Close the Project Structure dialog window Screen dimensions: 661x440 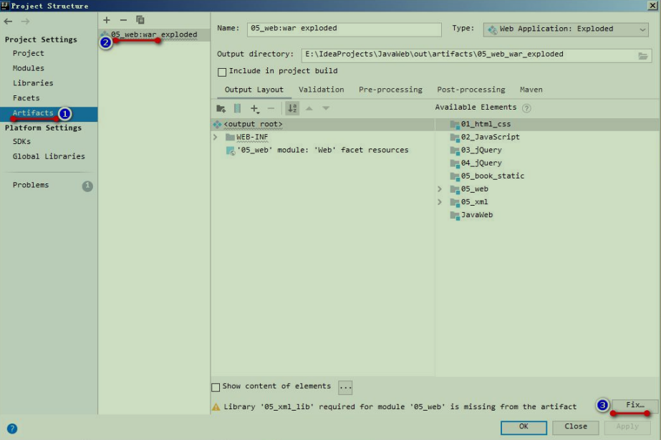[x=652, y=6]
